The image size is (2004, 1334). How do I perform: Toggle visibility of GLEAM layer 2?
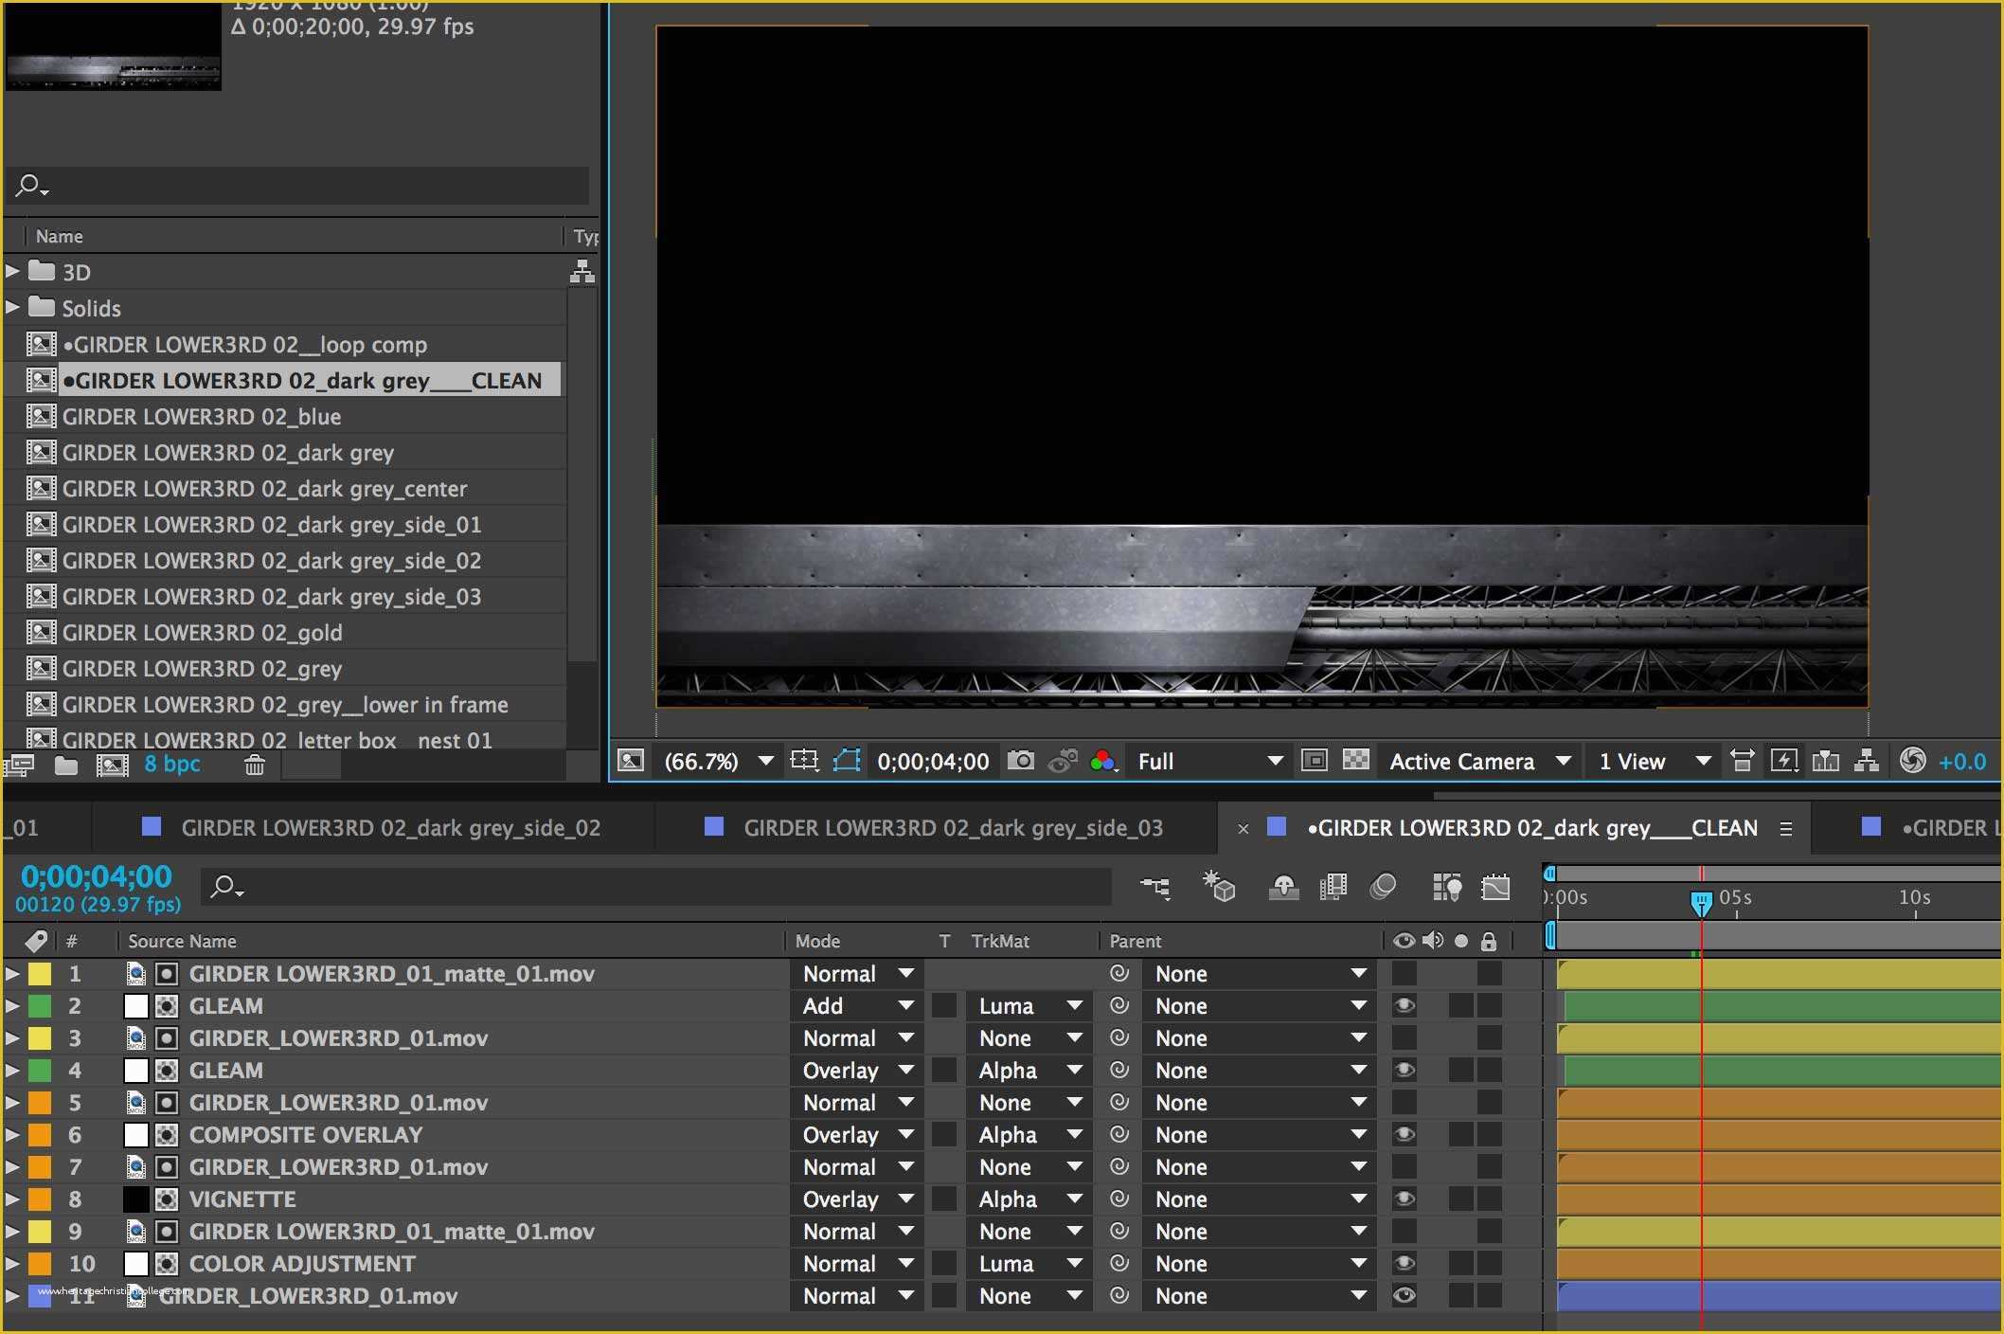click(x=1405, y=1005)
